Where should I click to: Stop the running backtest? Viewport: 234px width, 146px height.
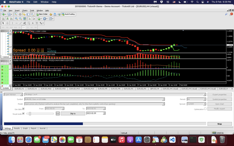tap(220, 124)
